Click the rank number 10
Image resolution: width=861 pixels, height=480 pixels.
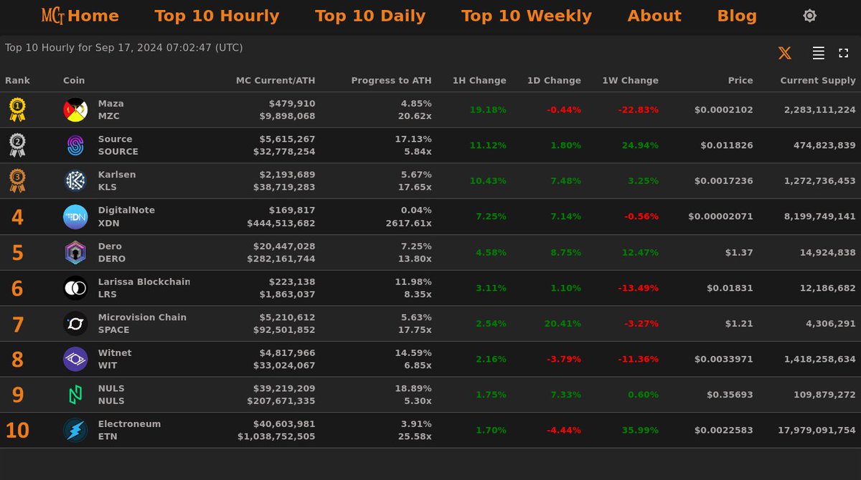click(x=17, y=431)
